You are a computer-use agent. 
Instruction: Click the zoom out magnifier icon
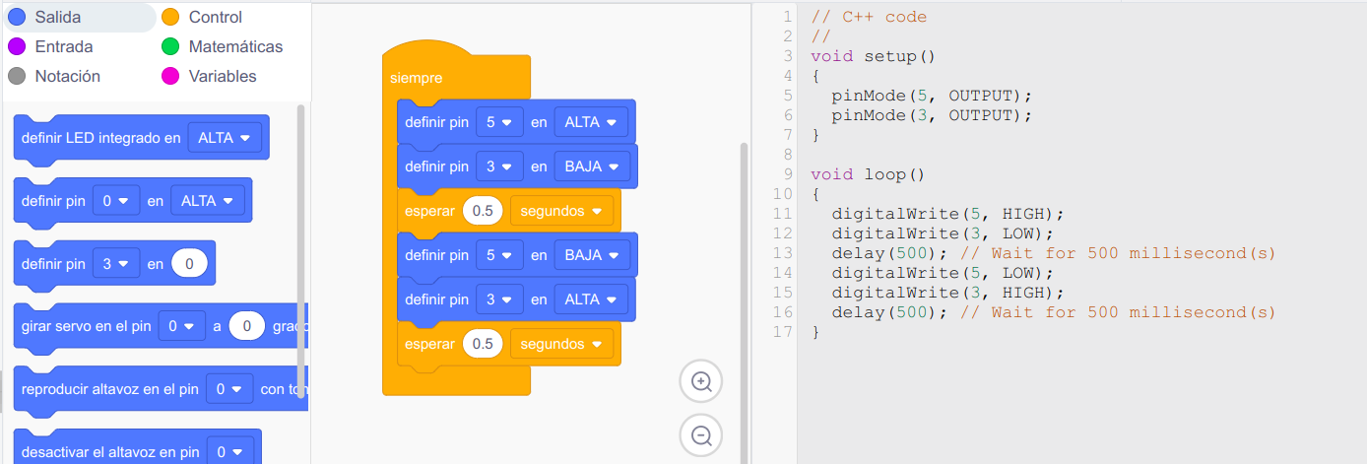tap(701, 435)
